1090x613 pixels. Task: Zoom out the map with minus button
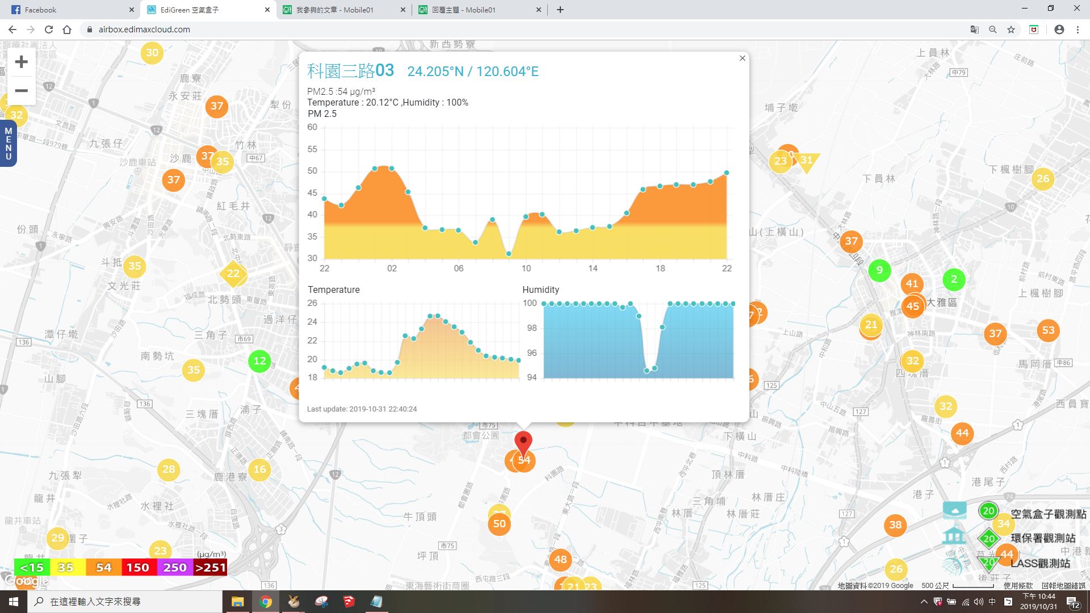[21, 91]
